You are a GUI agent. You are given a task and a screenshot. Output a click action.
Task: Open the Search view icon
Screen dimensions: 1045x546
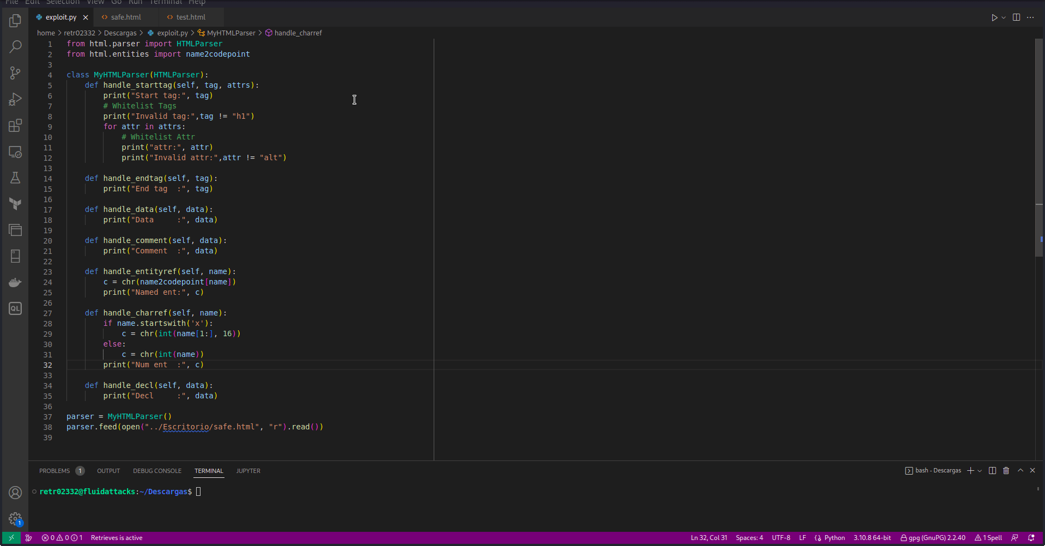(x=15, y=47)
